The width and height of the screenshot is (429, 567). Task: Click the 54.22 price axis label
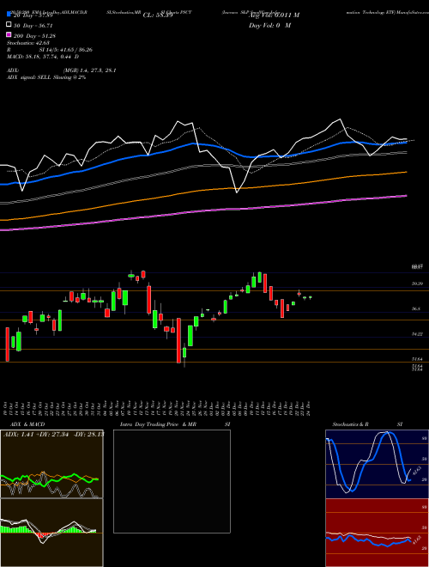coord(417,334)
